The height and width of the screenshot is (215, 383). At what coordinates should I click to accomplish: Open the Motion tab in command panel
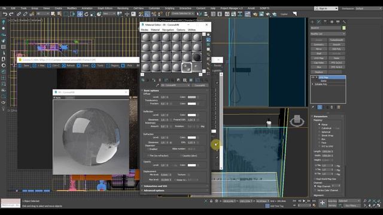pyautogui.click(x=332, y=22)
